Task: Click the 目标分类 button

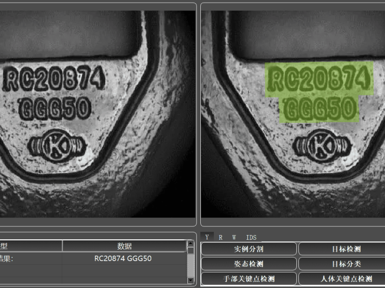Action: coord(342,264)
